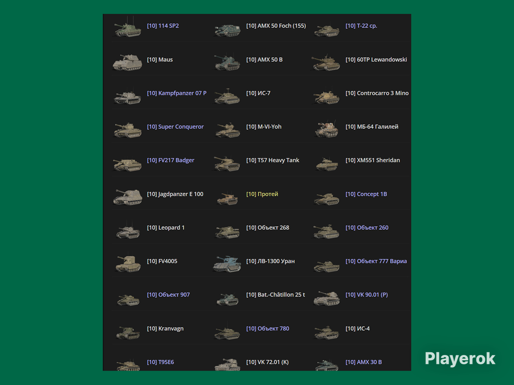Screen dimensions: 514x385
Task: Select the Super Conqueror tank icon
Action: (x=128, y=129)
